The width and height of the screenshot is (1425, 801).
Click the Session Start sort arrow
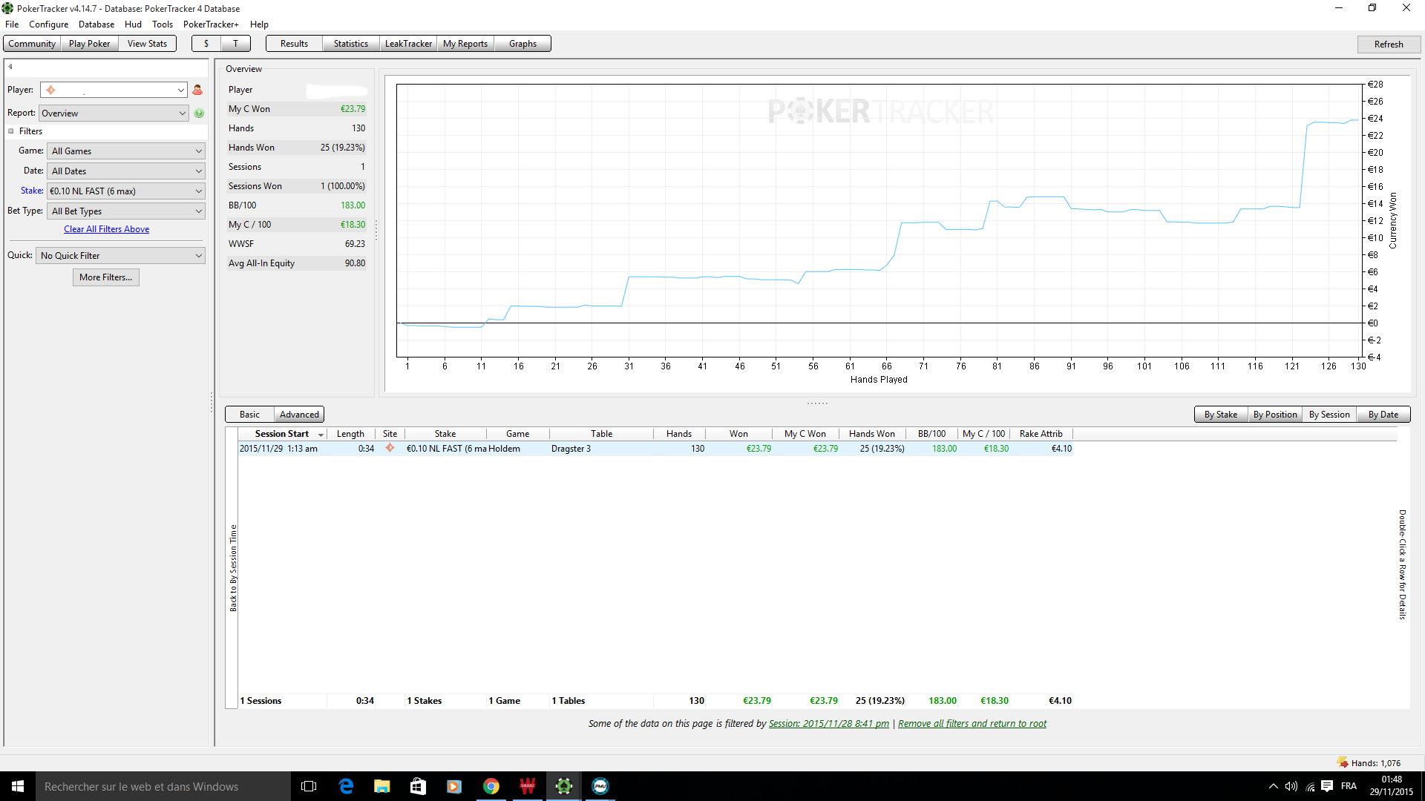point(321,435)
